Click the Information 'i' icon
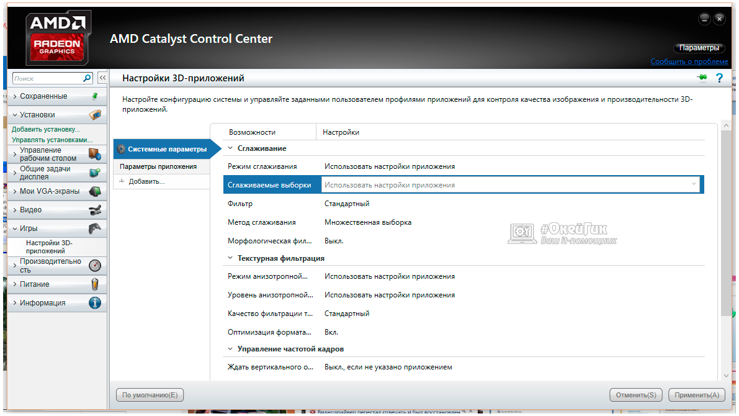739x416 pixels. click(x=95, y=303)
